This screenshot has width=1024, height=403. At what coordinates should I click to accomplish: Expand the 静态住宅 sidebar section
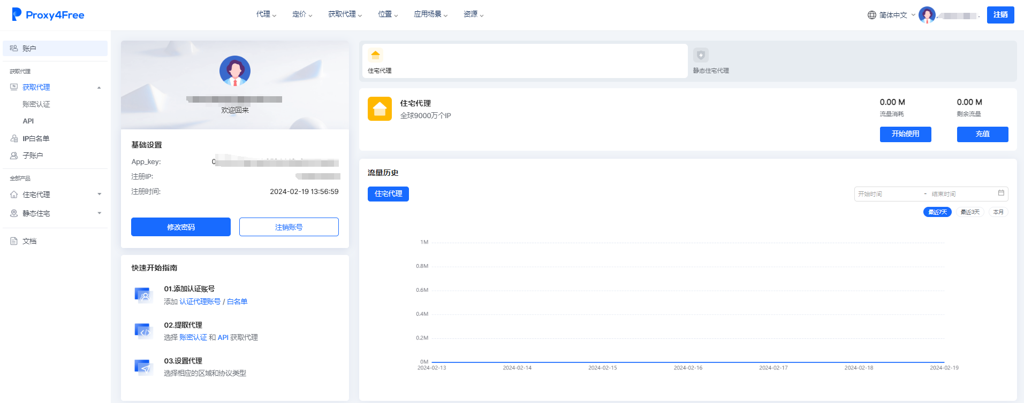[x=99, y=213]
